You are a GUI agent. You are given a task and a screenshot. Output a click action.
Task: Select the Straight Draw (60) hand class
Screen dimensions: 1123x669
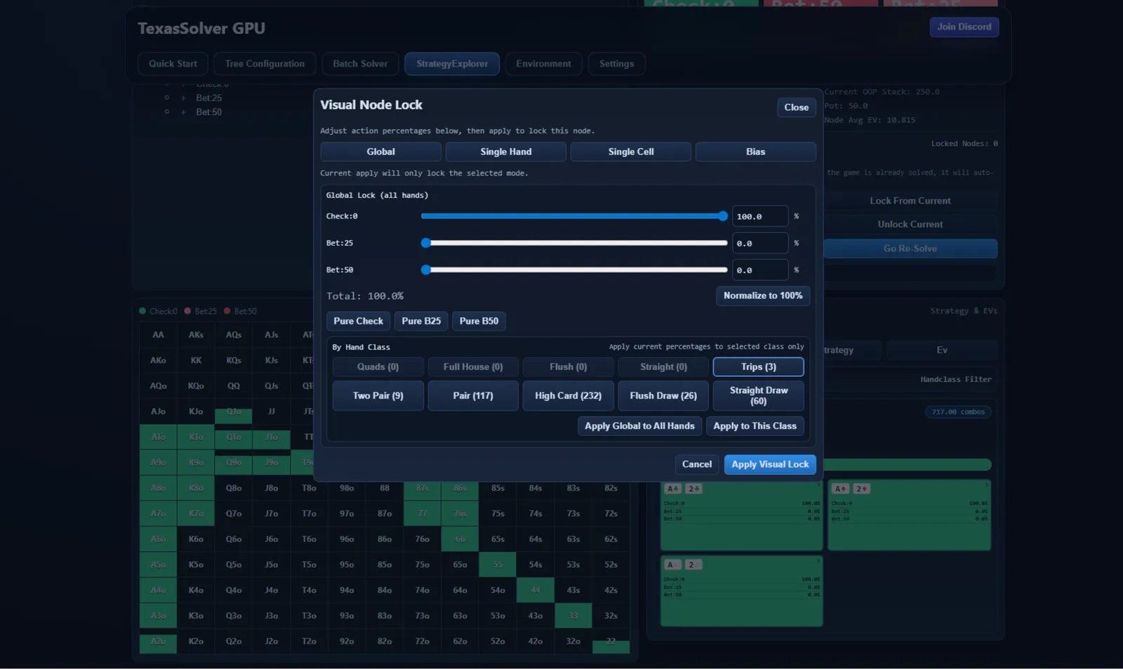[758, 395]
